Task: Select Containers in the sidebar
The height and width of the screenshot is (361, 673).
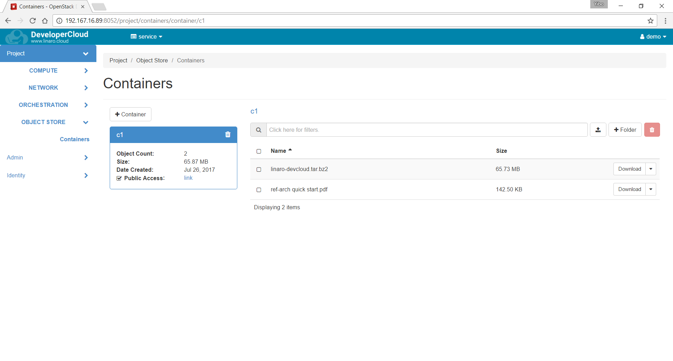Action: coord(75,139)
